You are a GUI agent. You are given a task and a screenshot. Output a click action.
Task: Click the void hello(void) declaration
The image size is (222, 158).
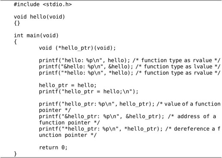39,17
